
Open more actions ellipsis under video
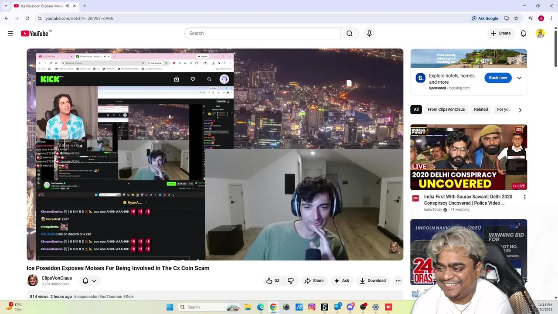(398, 281)
